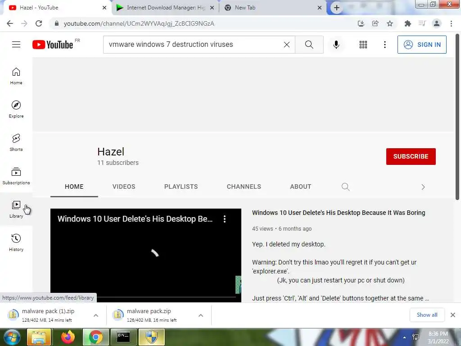Open the Chrome profile avatar
Viewport: 461px width, 346px height.
pyautogui.click(x=437, y=23)
